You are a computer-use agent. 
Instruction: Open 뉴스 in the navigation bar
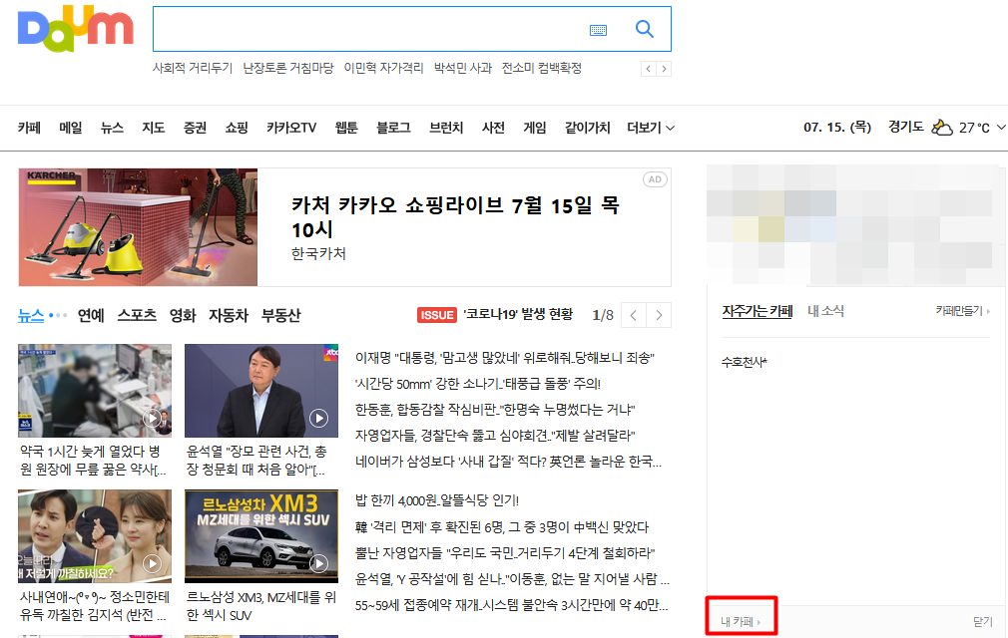coord(112,128)
